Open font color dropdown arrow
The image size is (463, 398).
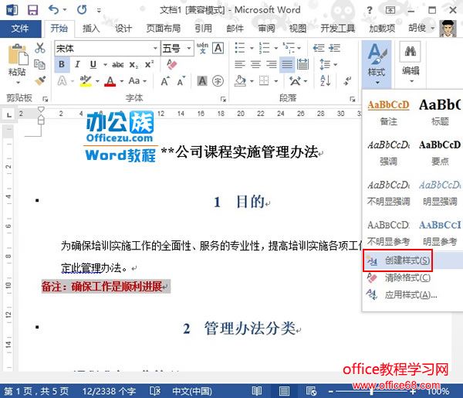point(121,80)
